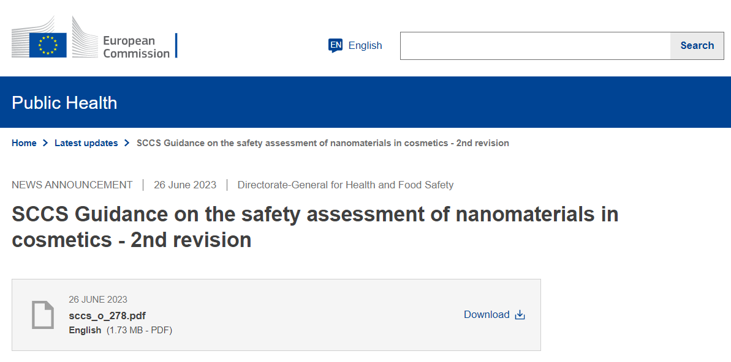This screenshot has width=731, height=362.
Task: Open the English language selector
Action: [365, 45]
